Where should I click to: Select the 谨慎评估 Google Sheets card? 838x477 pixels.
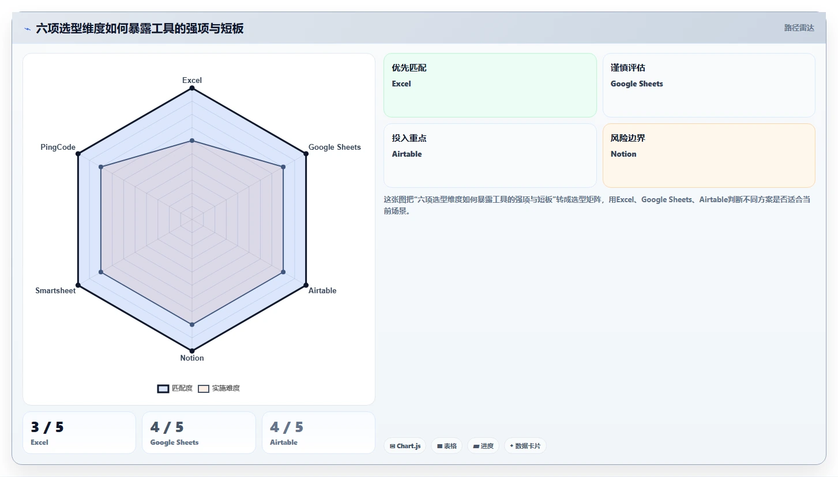(x=709, y=85)
